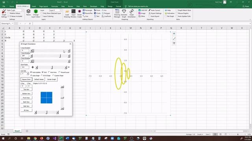Click Y Axis Rotation slider thumb

[x=60, y=56]
